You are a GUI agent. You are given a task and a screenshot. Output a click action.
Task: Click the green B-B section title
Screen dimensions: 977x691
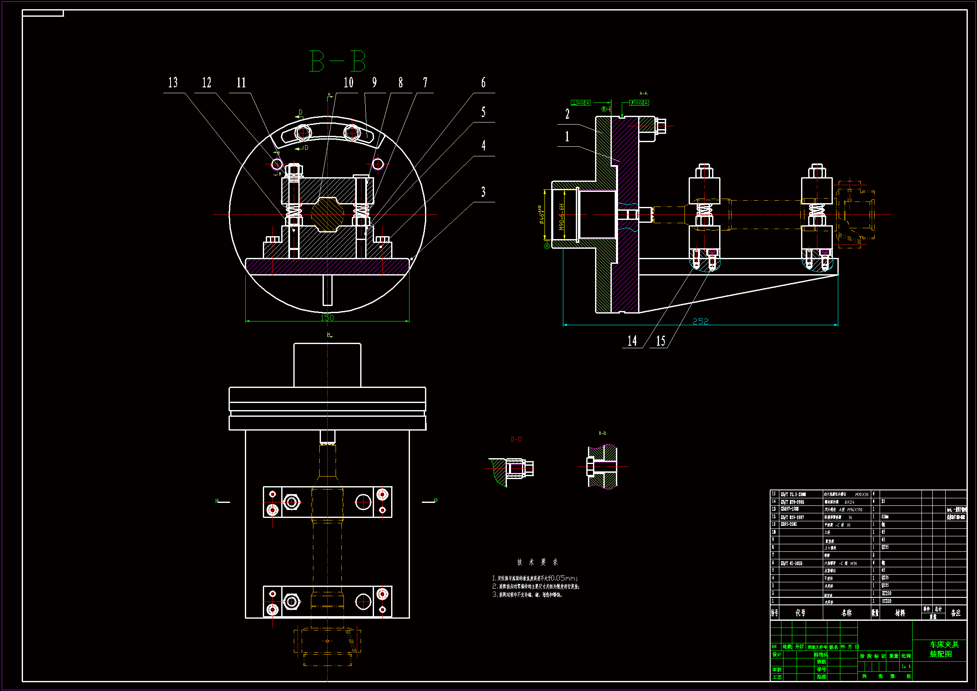coord(337,61)
